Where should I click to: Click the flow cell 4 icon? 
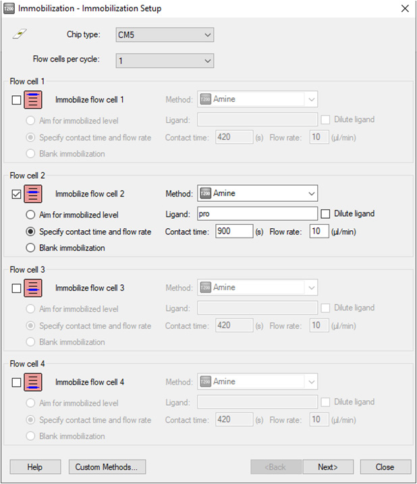click(34, 382)
